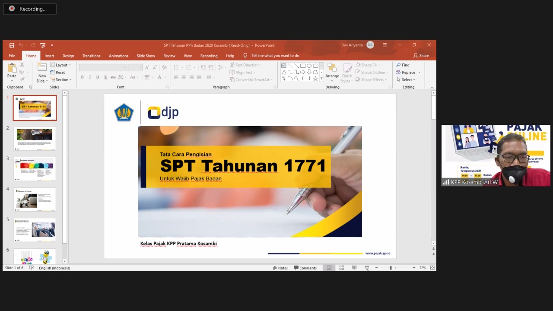The height and width of the screenshot is (311, 553).
Task: Click the Share button
Action: tap(421, 56)
